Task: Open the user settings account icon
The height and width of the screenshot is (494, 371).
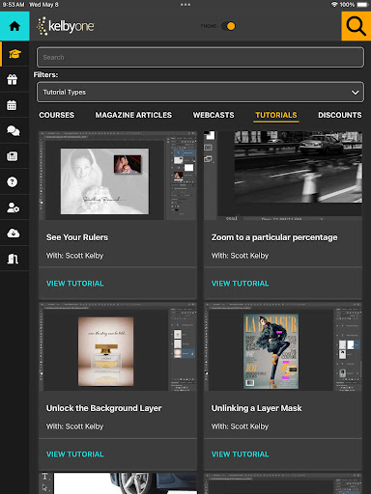Action: click(x=14, y=207)
